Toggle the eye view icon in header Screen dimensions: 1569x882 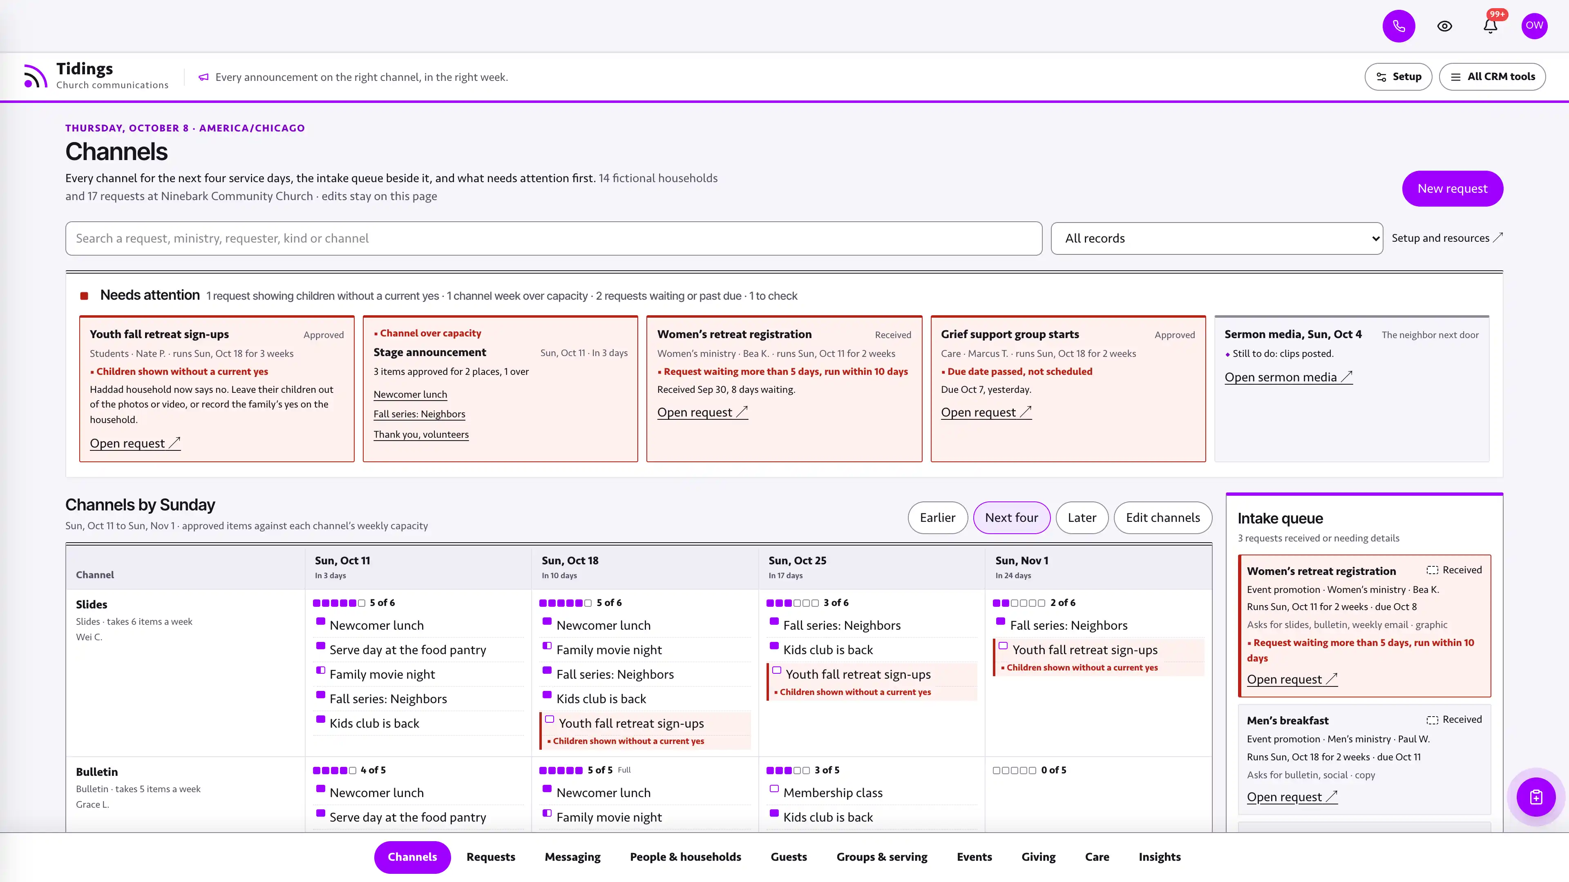tap(1445, 26)
